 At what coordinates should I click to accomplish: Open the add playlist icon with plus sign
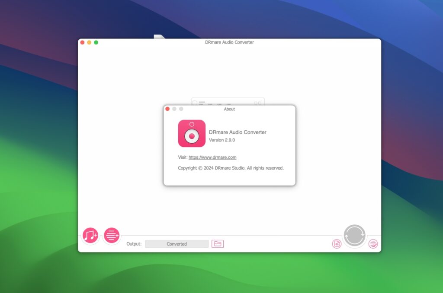111,235
